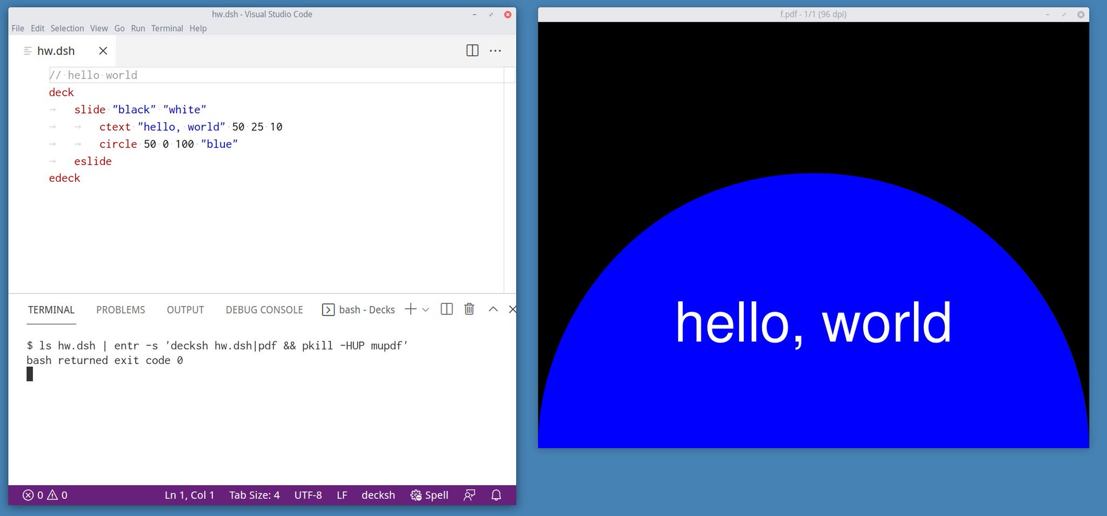The width and height of the screenshot is (1107, 516).
Task: Select encoding UTF-8 in status bar
Action: click(x=308, y=495)
